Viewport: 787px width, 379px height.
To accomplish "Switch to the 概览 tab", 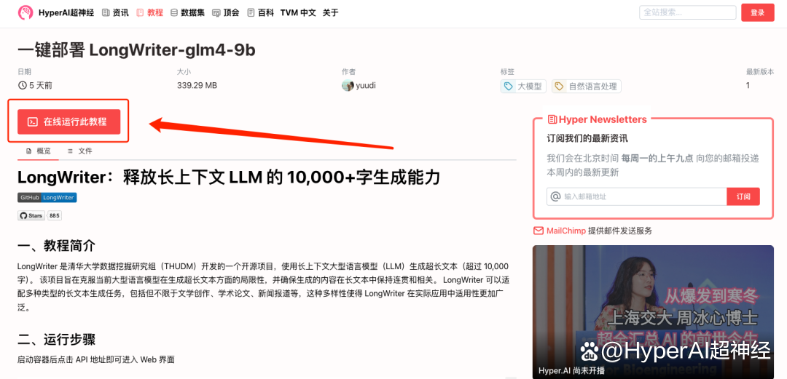I will point(38,151).
